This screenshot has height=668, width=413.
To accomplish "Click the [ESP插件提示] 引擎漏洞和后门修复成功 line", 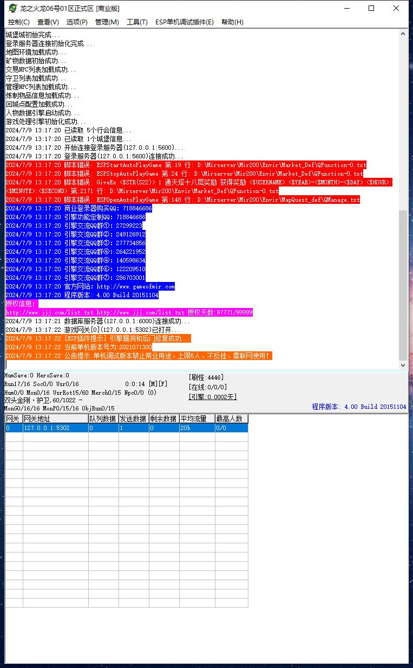I will [x=98, y=338].
